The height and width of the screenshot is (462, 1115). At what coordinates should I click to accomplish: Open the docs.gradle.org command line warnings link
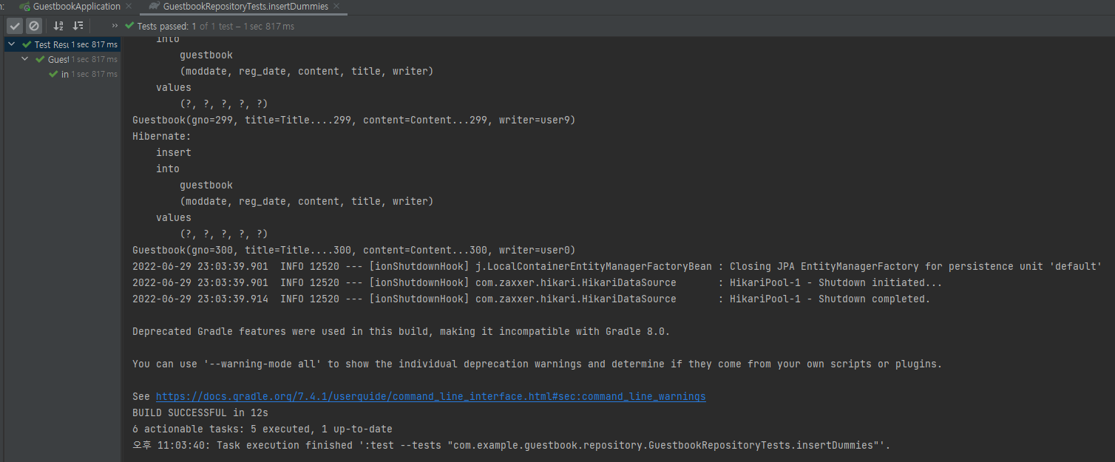(430, 396)
